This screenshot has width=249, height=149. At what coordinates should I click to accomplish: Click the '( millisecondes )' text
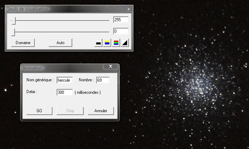point(88,92)
